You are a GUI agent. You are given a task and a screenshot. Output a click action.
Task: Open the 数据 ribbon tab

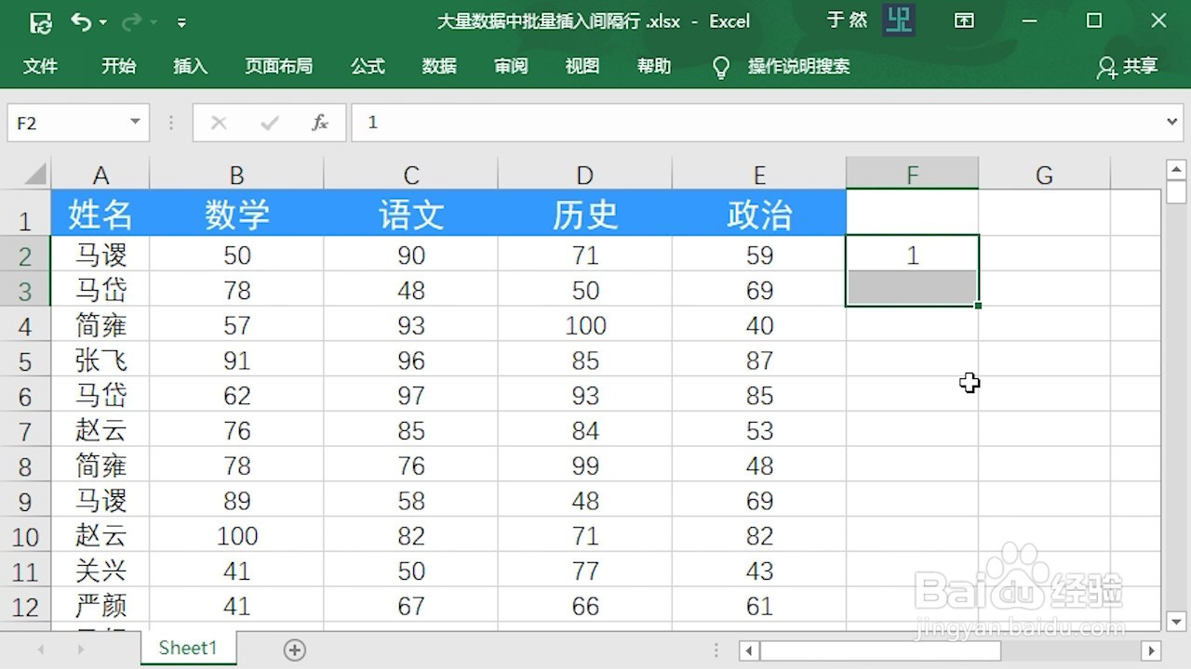439,66
